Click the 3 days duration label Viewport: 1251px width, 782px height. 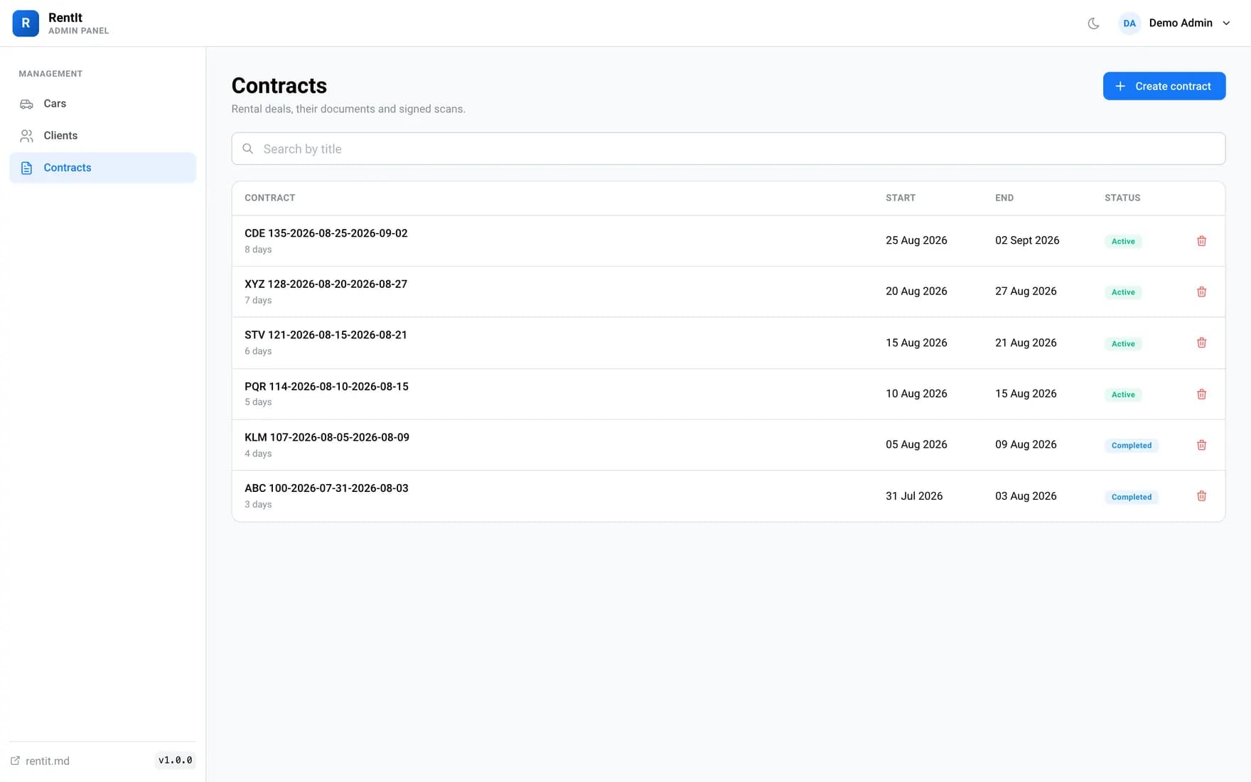pyautogui.click(x=258, y=505)
